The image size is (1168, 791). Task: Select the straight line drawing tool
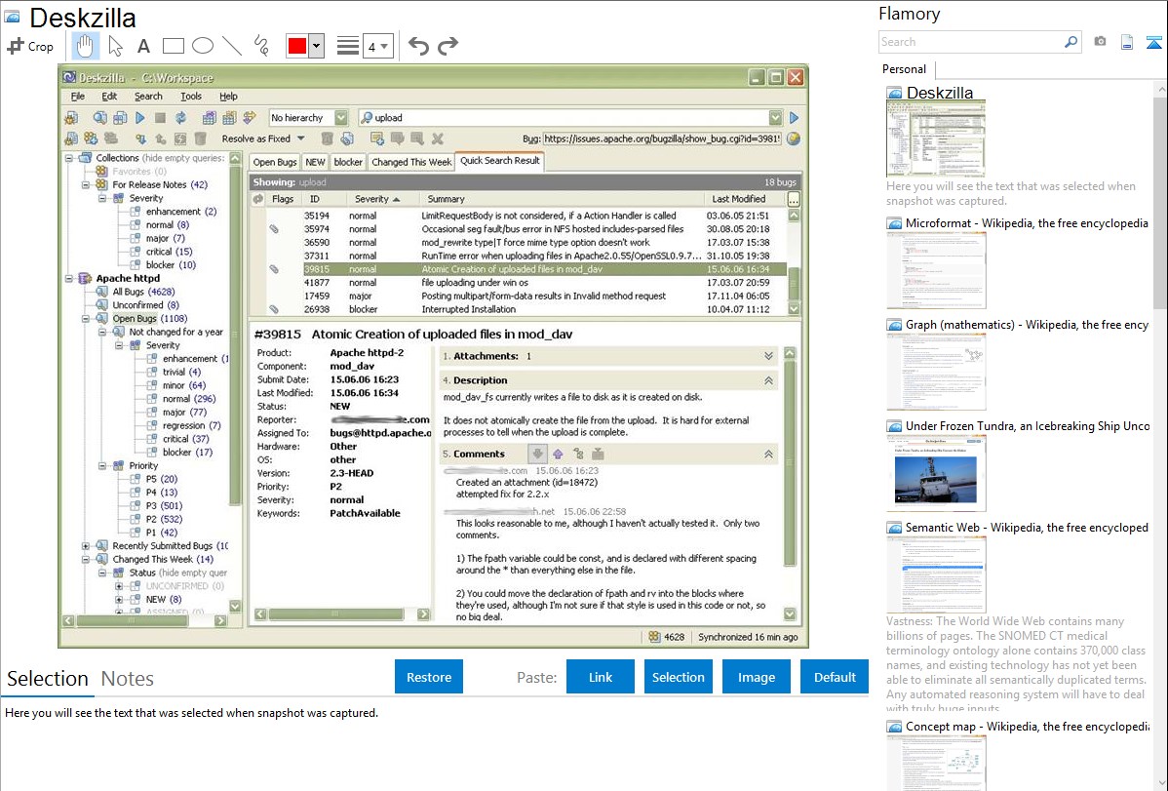pos(232,46)
